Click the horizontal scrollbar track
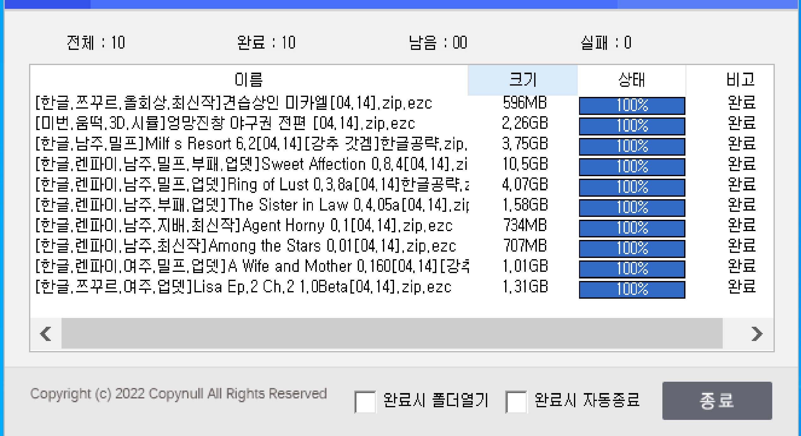 392,334
